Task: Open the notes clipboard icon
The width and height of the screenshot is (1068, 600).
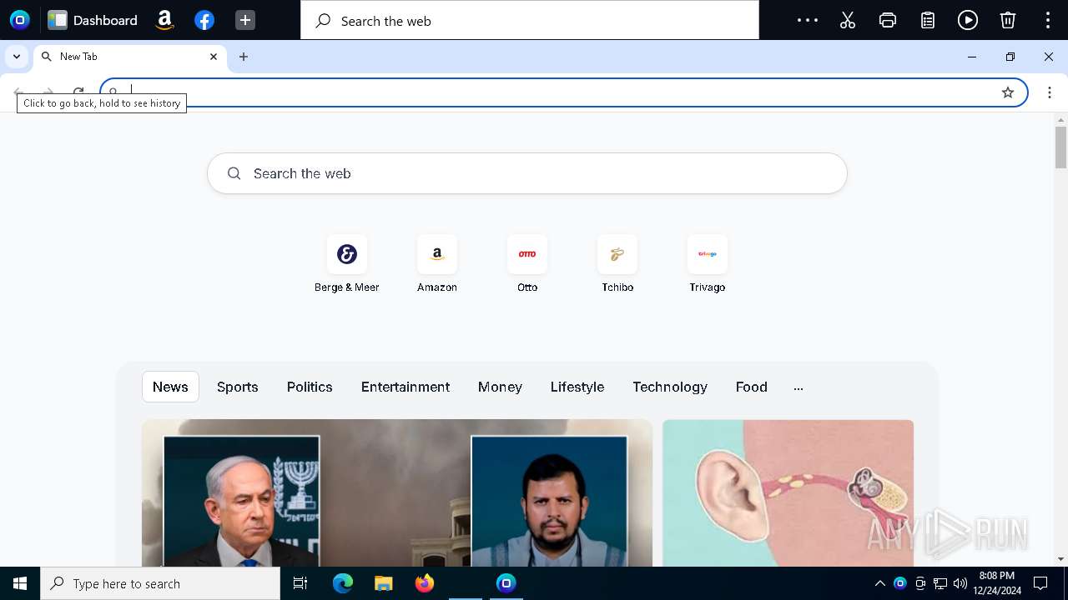Action: coord(928,20)
